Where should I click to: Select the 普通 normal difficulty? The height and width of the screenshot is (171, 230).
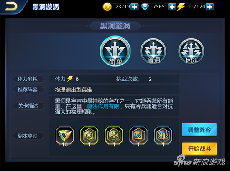pos(153,51)
